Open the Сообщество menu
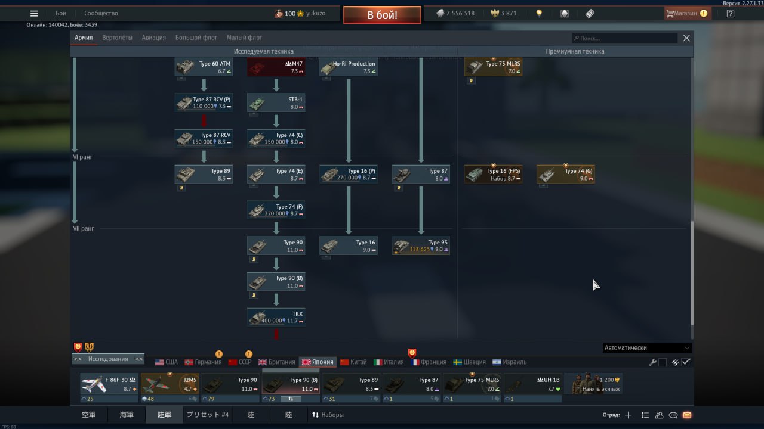The width and height of the screenshot is (764, 429). (x=101, y=13)
